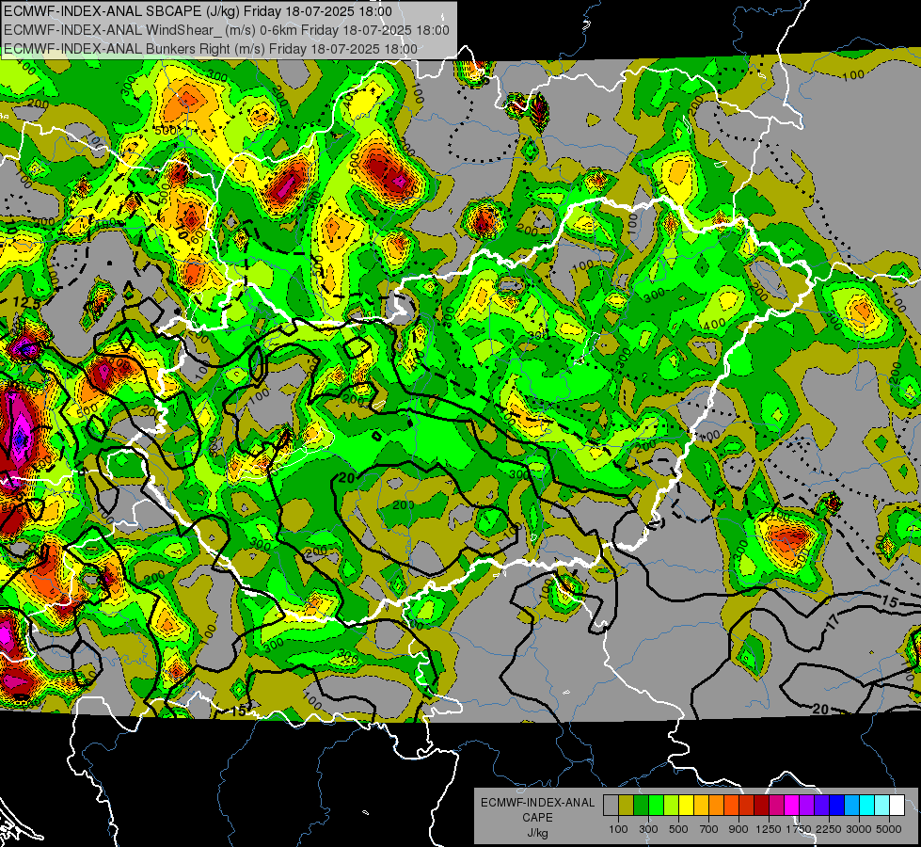This screenshot has width=921, height=847.
Task: Select the amber swatch left of 700
Action: coord(701,806)
